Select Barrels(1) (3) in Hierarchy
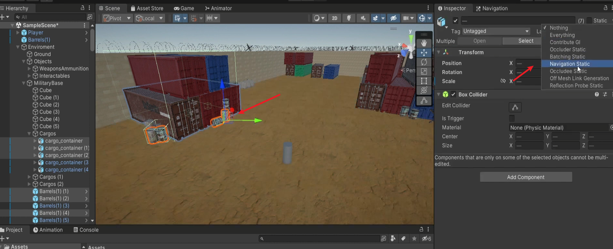 coord(54,206)
